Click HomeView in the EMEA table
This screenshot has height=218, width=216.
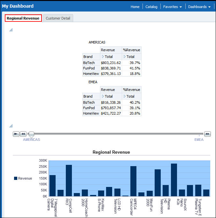tap(91, 113)
